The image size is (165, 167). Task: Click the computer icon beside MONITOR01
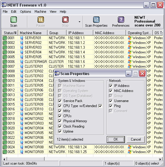(x=22, y=114)
